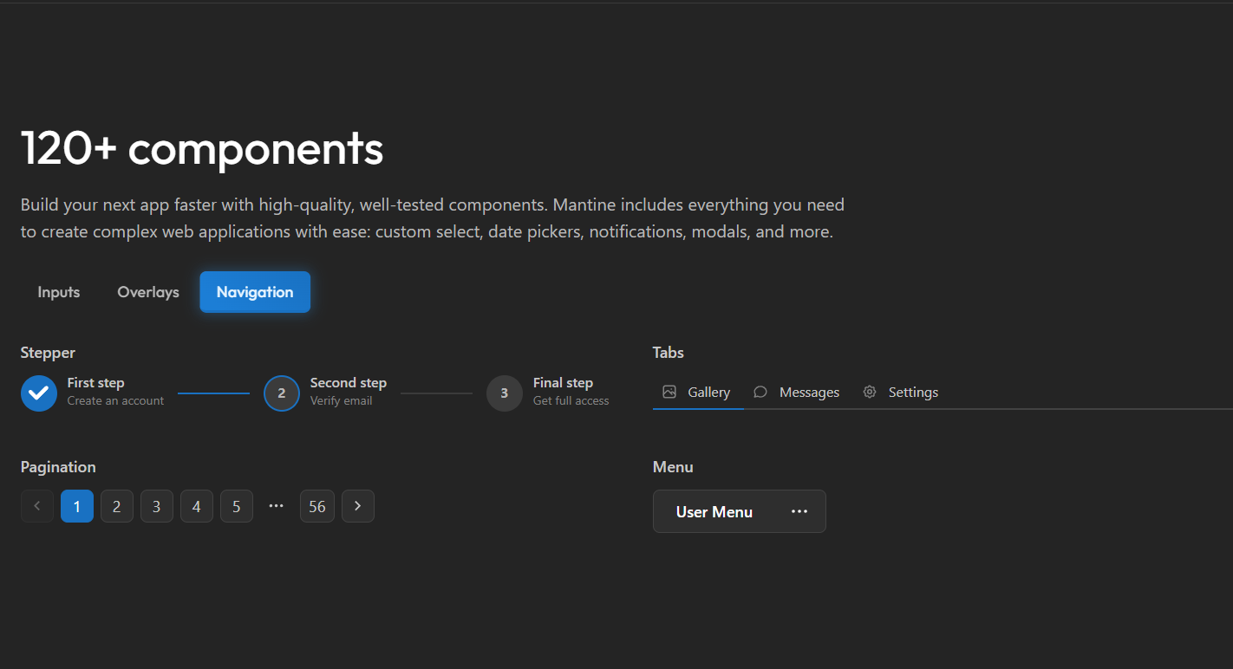The width and height of the screenshot is (1233, 669).
Task: Open the Messages tab label
Action: [x=809, y=393]
